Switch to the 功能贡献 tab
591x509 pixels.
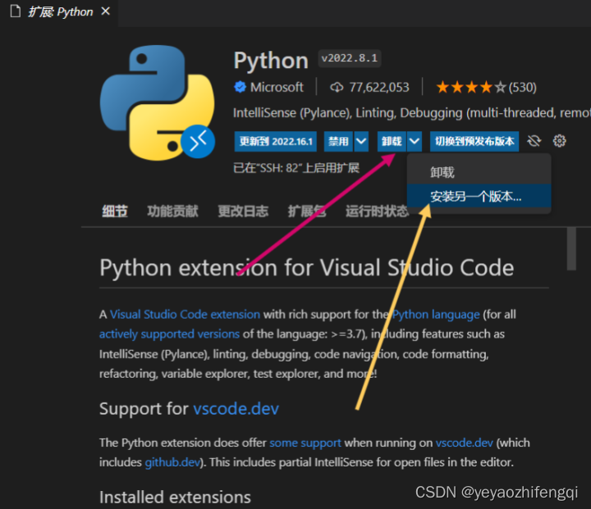[x=172, y=211]
